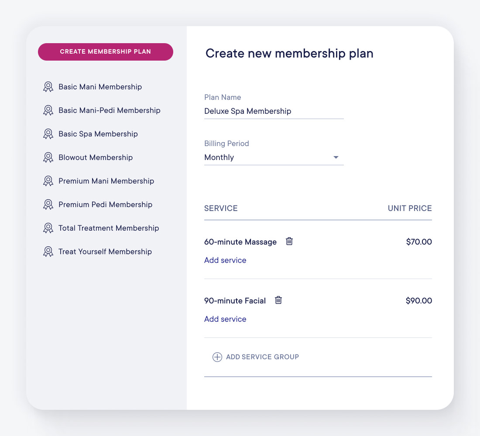The width and height of the screenshot is (480, 436).
Task: Click the $90.00 unit price for 90-minute Facial
Action: click(418, 300)
